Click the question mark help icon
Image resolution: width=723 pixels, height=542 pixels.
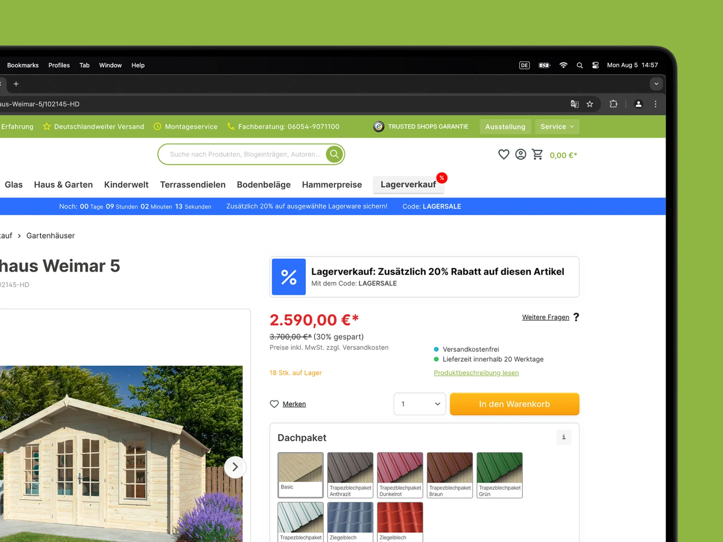[x=576, y=317]
